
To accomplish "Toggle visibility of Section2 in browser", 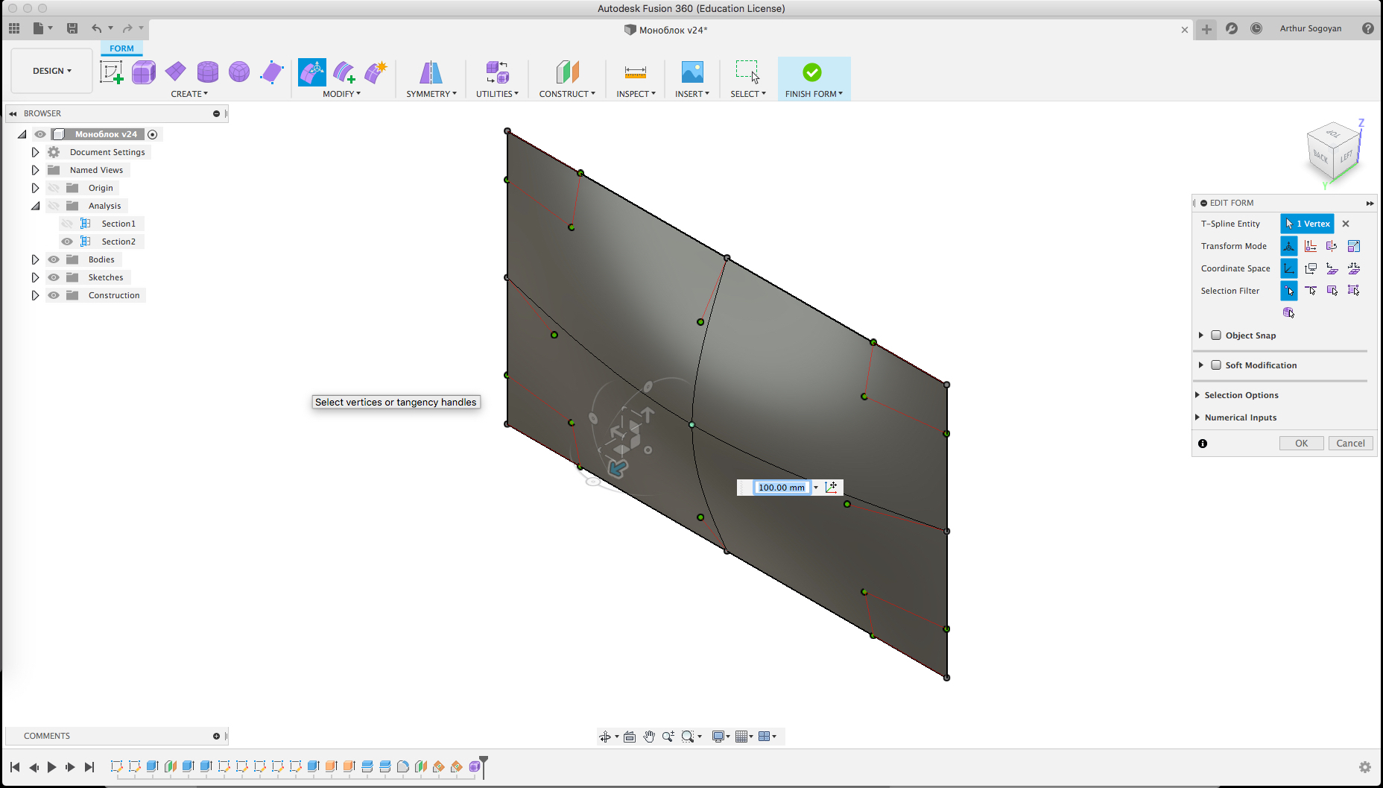I will coord(67,241).
